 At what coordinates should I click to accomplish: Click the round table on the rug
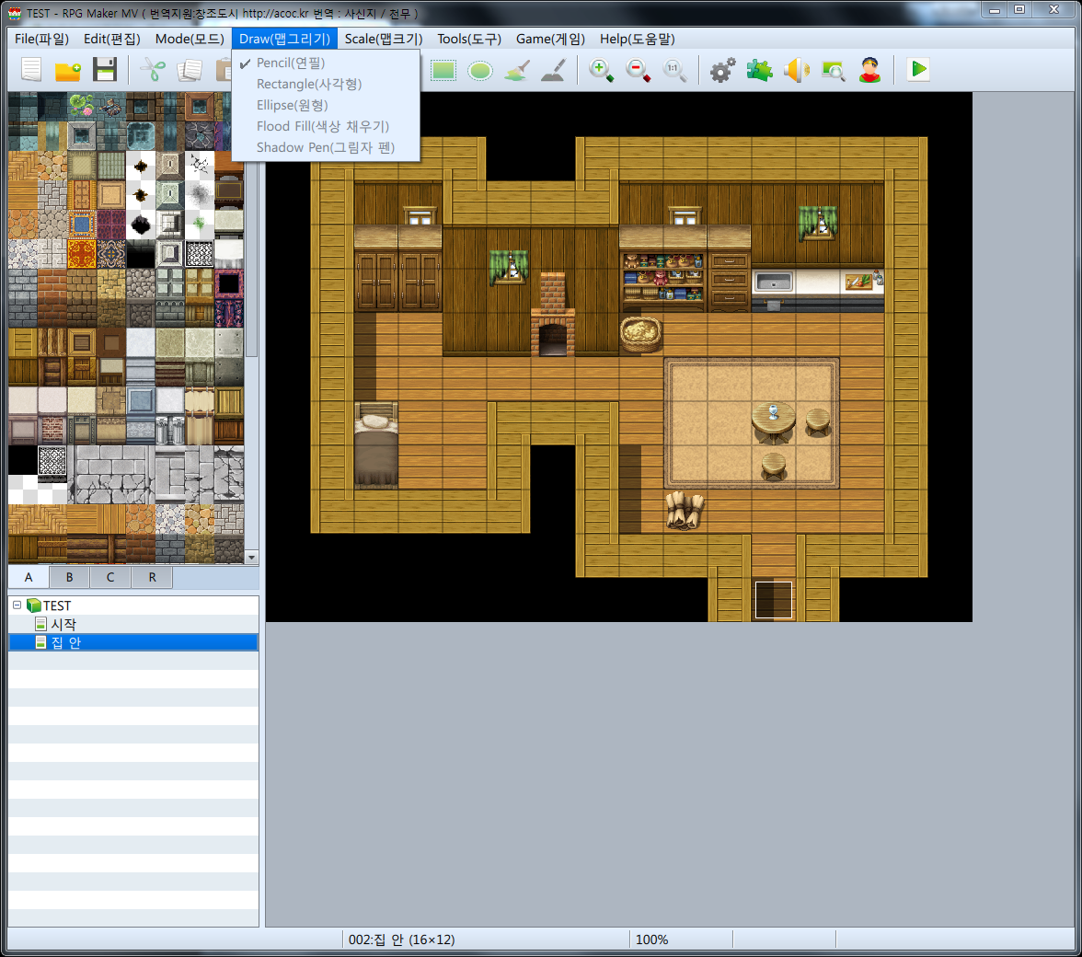point(773,421)
